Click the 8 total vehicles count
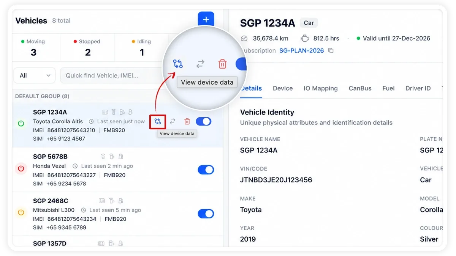The height and width of the screenshot is (256, 456). (x=61, y=21)
